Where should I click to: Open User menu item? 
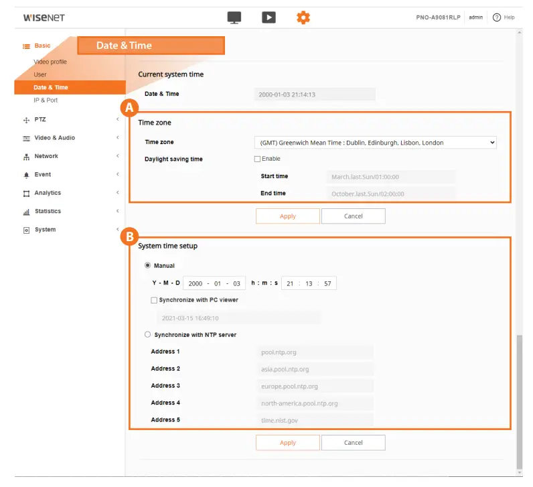coord(40,74)
